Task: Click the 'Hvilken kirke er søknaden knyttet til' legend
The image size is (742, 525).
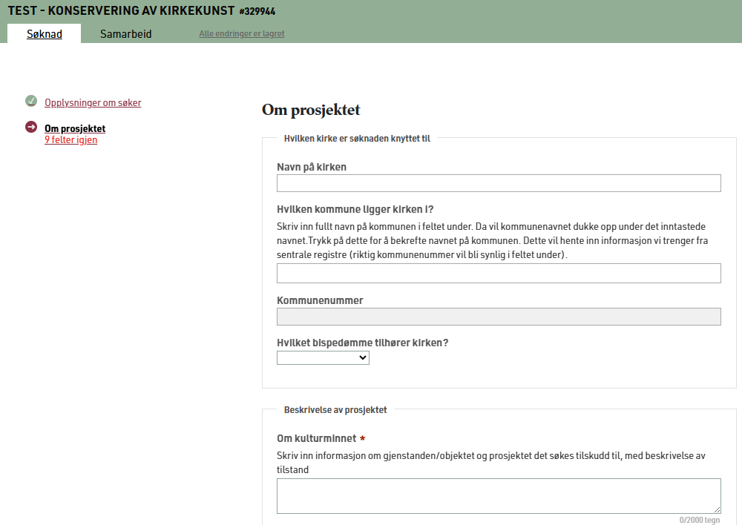Action: [357, 139]
